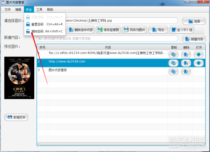Click the 选择 browse button
The width and height of the screenshot is (210, 152).
(194, 21)
